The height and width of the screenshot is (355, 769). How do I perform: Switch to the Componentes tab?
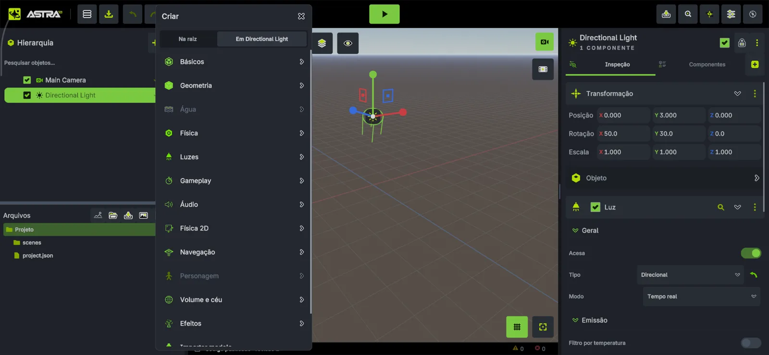(x=707, y=64)
